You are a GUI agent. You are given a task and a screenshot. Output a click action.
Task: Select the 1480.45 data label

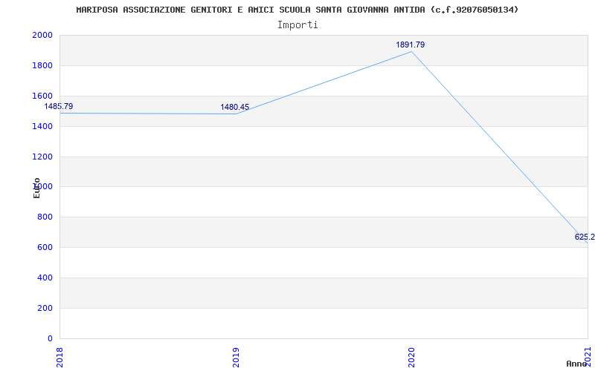coord(235,107)
